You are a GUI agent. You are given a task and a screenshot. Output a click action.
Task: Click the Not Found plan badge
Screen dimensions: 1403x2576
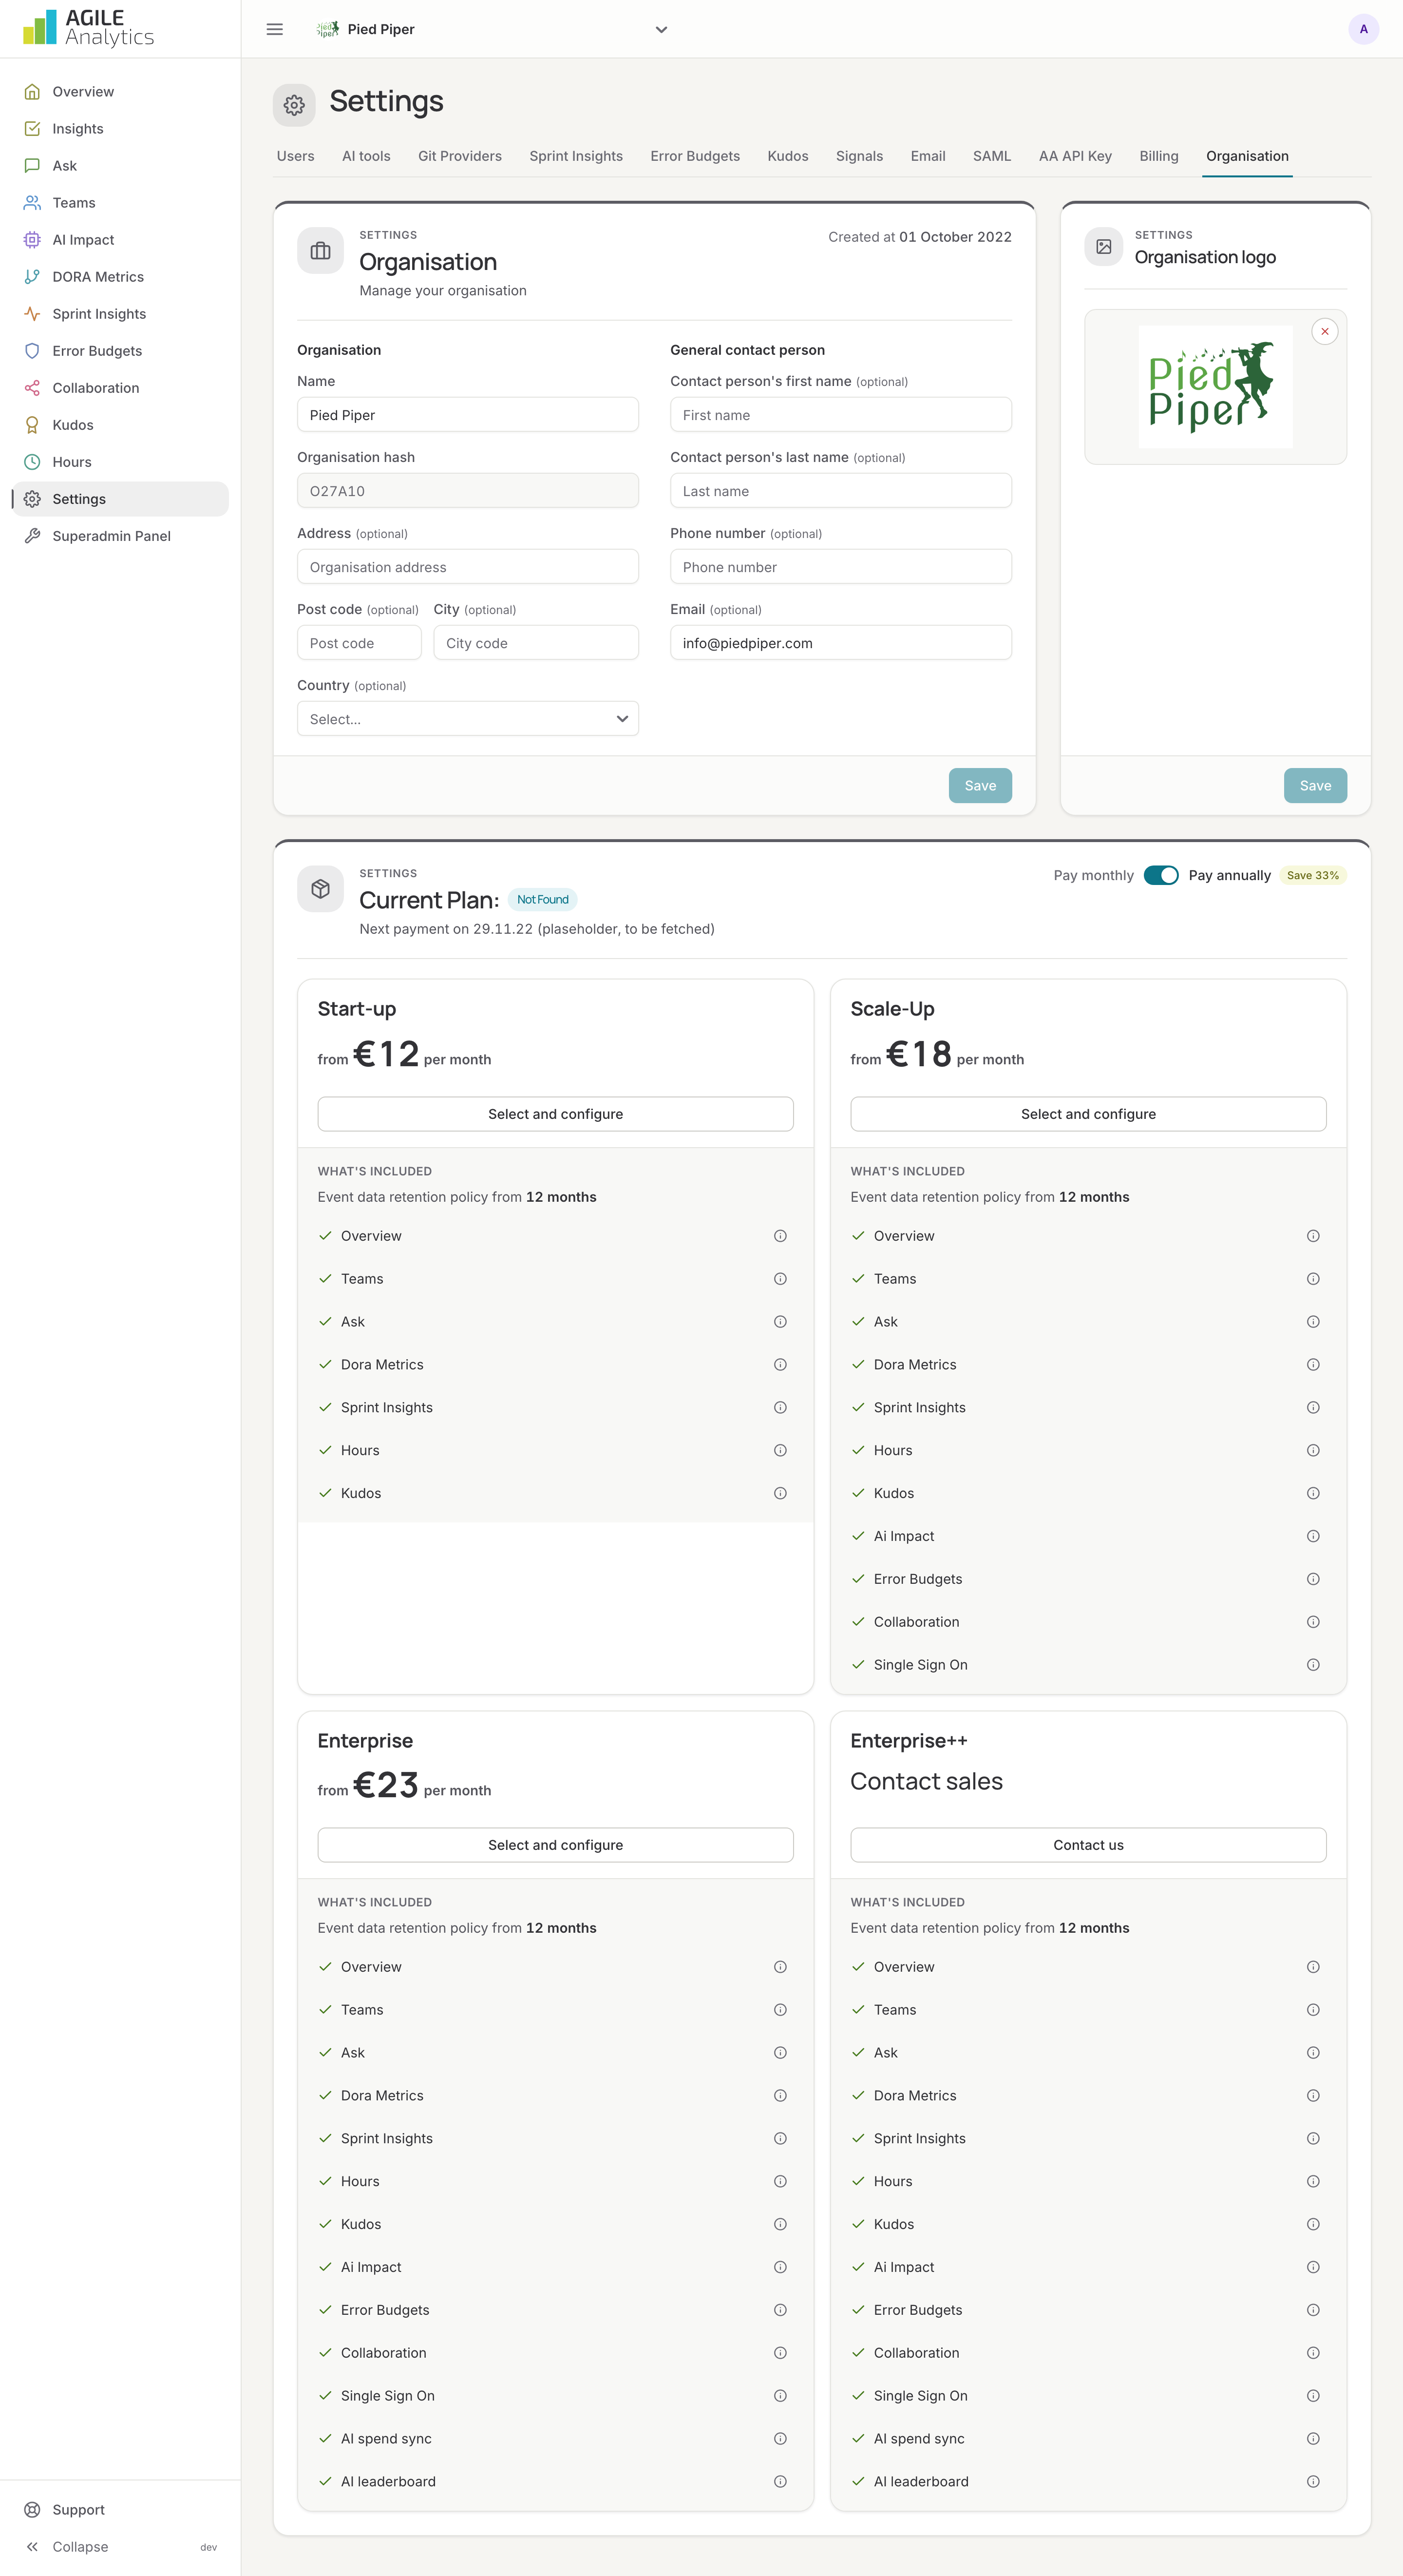pyautogui.click(x=543, y=900)
